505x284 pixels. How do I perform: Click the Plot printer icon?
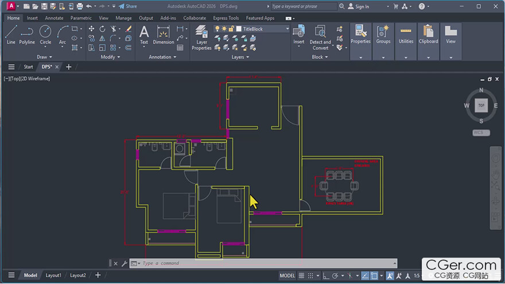click(x=80, y=6)
